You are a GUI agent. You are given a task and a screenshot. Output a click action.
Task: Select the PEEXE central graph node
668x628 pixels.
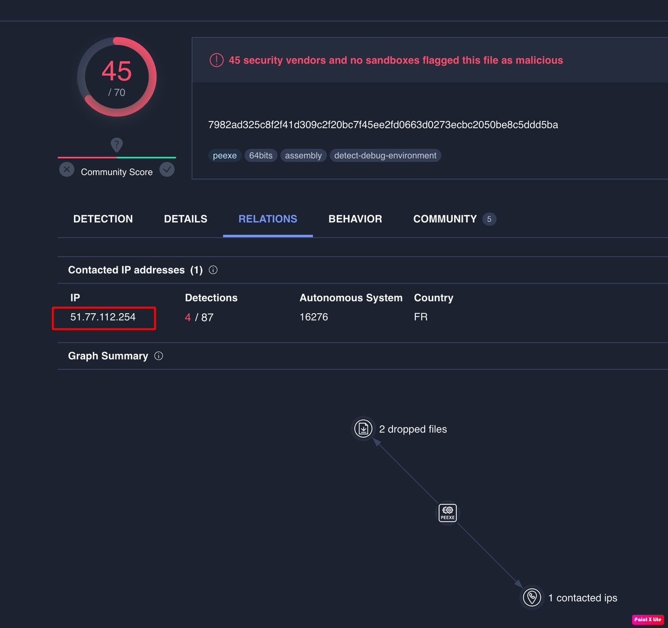(x=448, y=513)
